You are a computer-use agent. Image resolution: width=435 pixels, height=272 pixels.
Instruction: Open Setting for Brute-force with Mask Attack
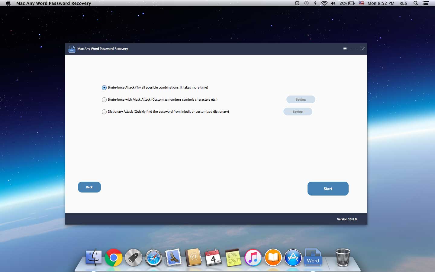(x=301, y=99)
